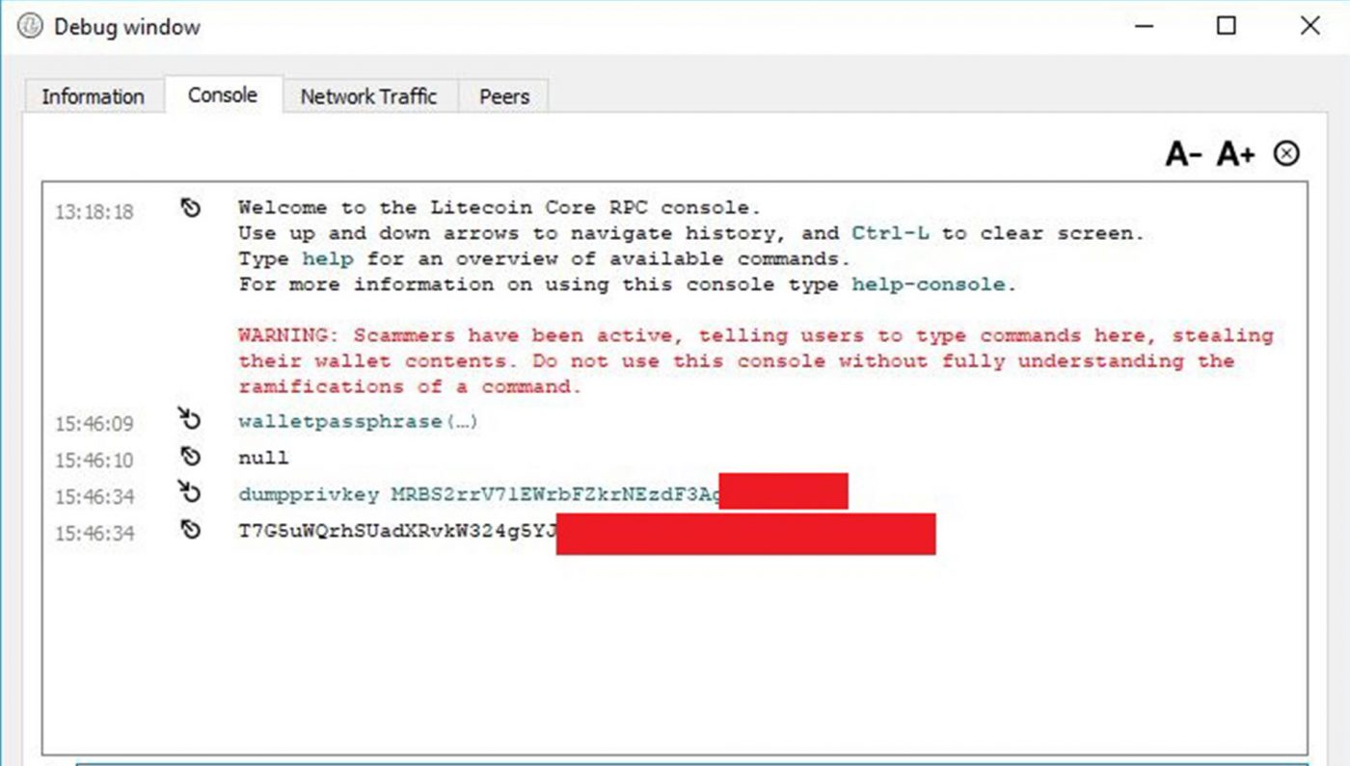Switch to the Information tab

tap(93, 96)
